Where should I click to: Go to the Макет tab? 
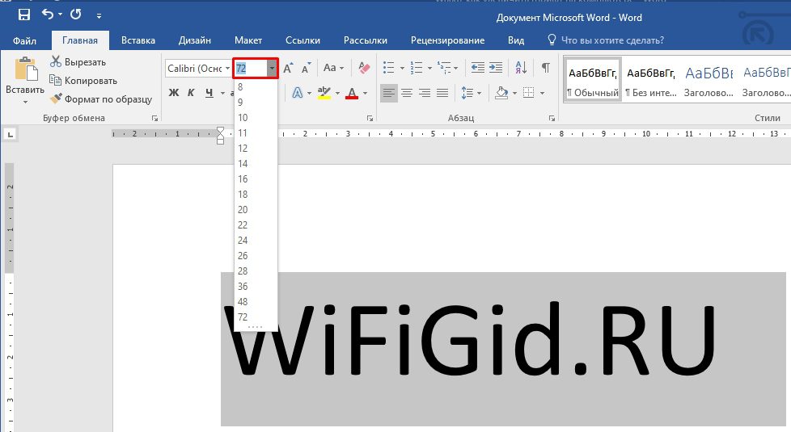[247, 40]
